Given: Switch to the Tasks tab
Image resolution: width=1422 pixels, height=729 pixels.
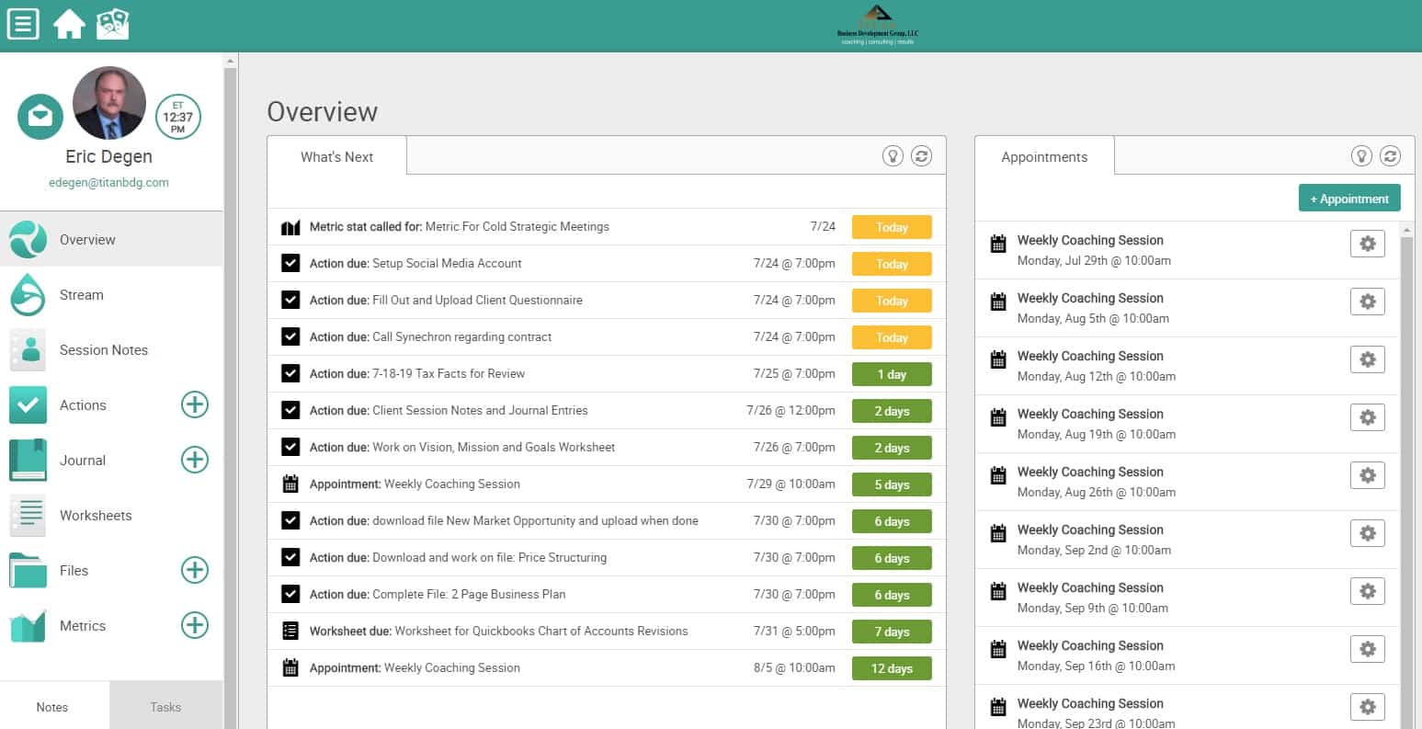Looking at the screenshot, I should click(x=165, y=706).
